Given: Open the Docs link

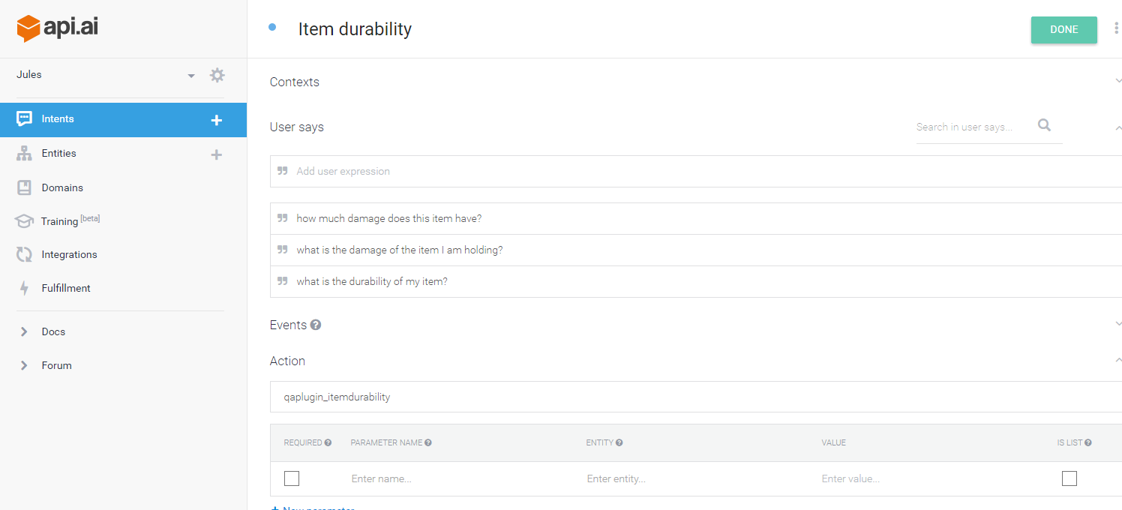Looking at the screenshot, I should (53, 331).
